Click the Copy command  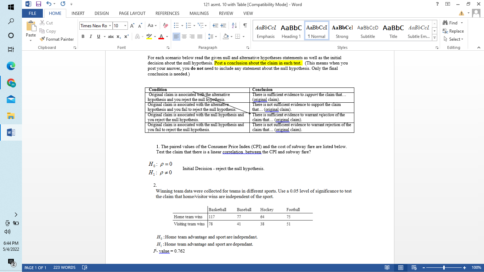pos(48,31)
